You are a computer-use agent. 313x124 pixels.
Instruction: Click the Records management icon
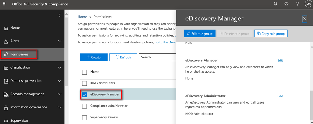(x=6, y=94)
